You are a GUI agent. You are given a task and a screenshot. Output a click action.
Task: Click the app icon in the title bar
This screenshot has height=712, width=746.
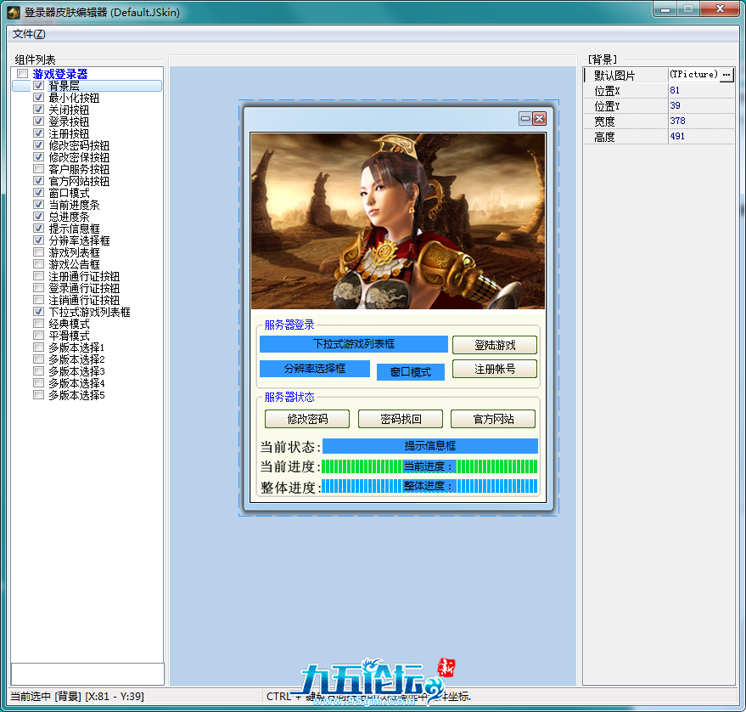(14, 13)
